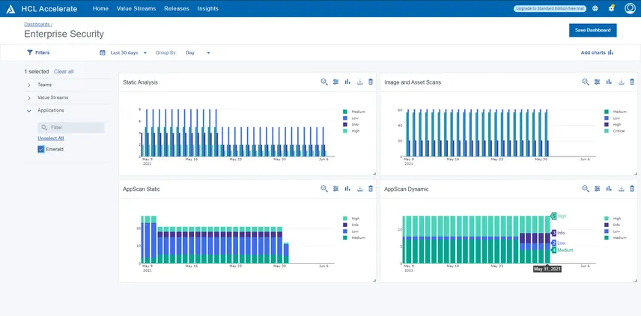Toggle the Medium legend entry in Static Analysis
This screenshot has height=316, width=641.
tap(354, 111)
